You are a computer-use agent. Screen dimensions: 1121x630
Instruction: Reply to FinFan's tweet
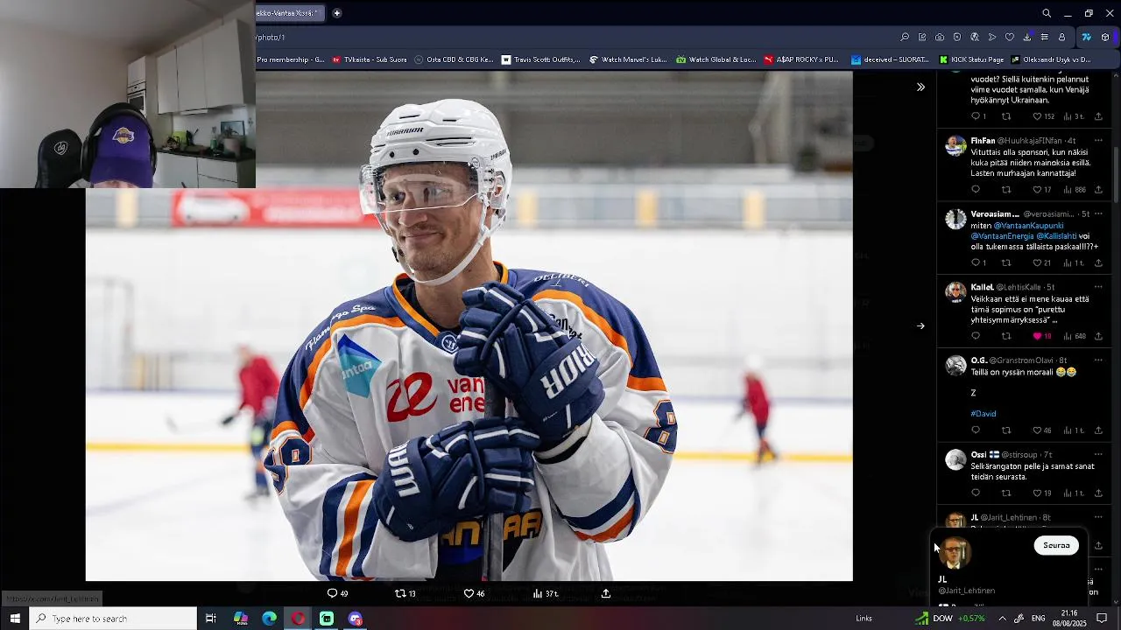point(976,190)
